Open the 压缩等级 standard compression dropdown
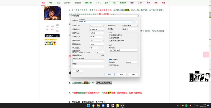211x108 pixels. 97,29
